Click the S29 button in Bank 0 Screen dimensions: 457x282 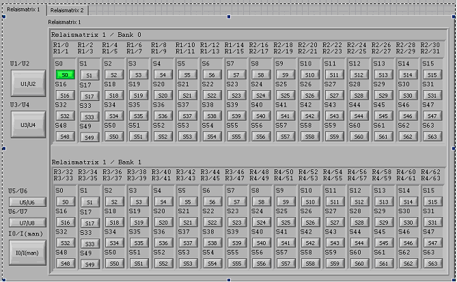pos(383,96)
